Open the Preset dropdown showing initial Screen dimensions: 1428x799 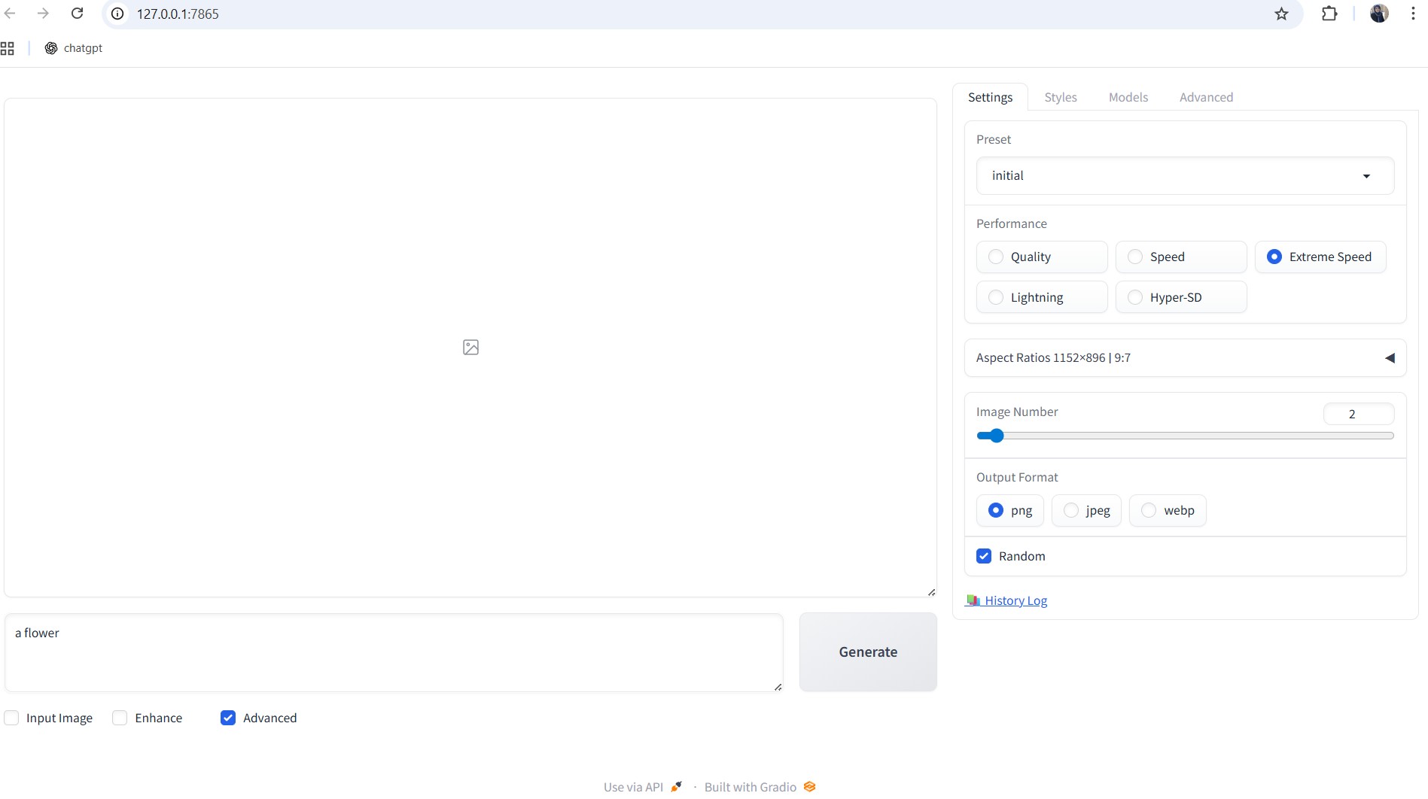pyautogui.click(x=1184, y=175)
